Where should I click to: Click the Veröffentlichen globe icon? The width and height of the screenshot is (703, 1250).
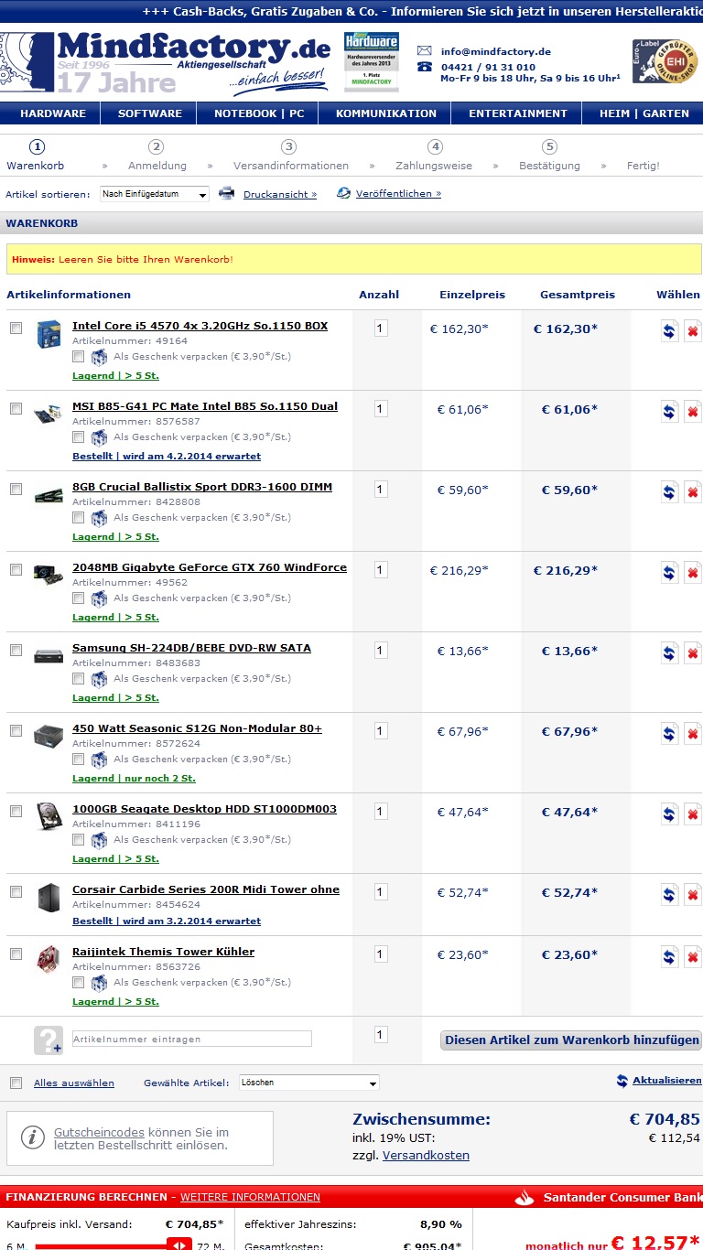point(343,193)
